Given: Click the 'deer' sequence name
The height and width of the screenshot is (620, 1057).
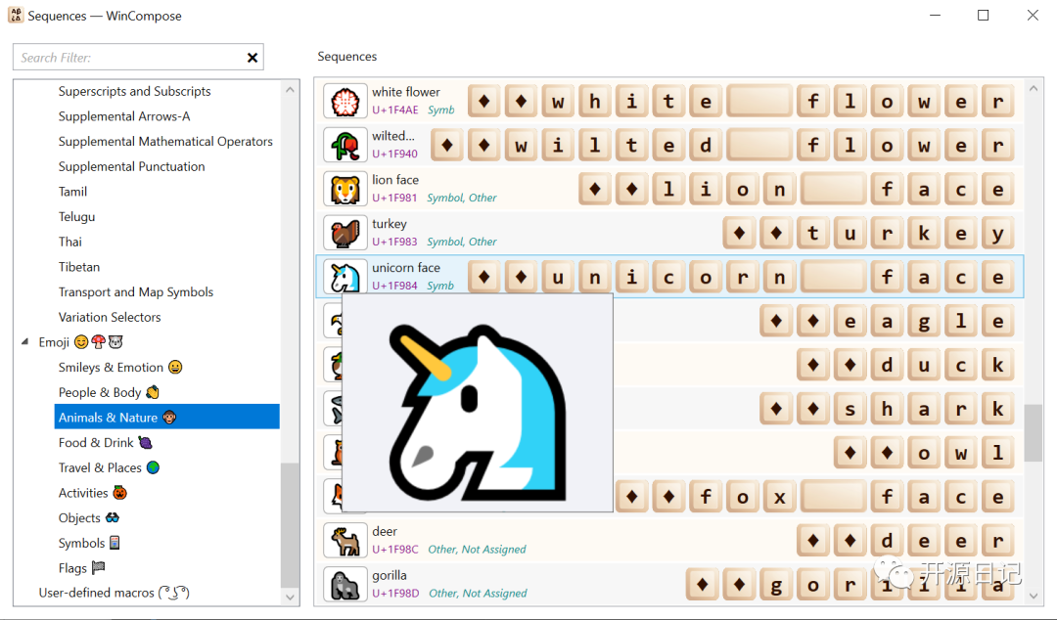Looking at the screenshot, I should [x=385, y=532].
